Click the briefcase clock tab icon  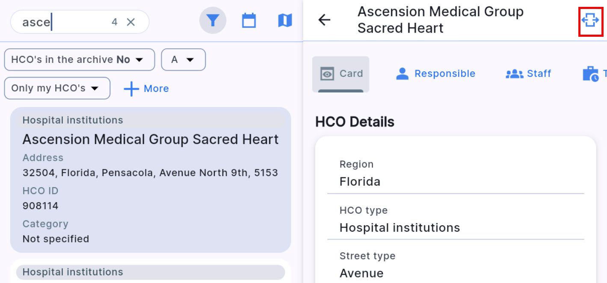point(591,74)
